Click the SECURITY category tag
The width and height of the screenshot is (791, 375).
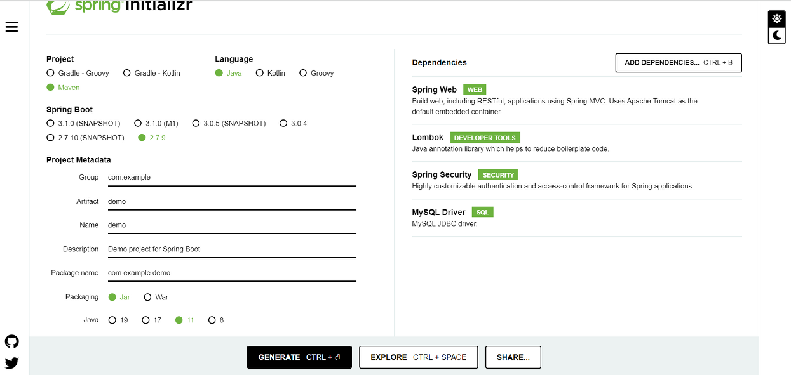498,175
